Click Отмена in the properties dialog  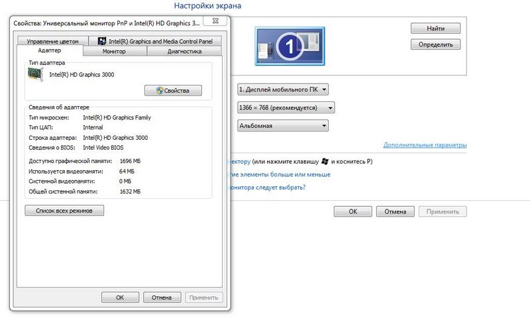pyautogui.click(x=162, y=297)
